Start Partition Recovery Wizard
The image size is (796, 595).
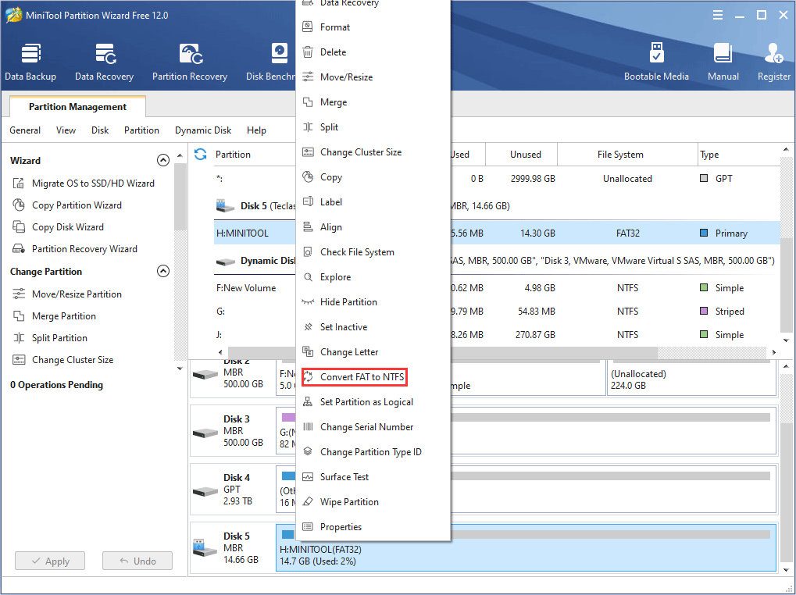74,248
